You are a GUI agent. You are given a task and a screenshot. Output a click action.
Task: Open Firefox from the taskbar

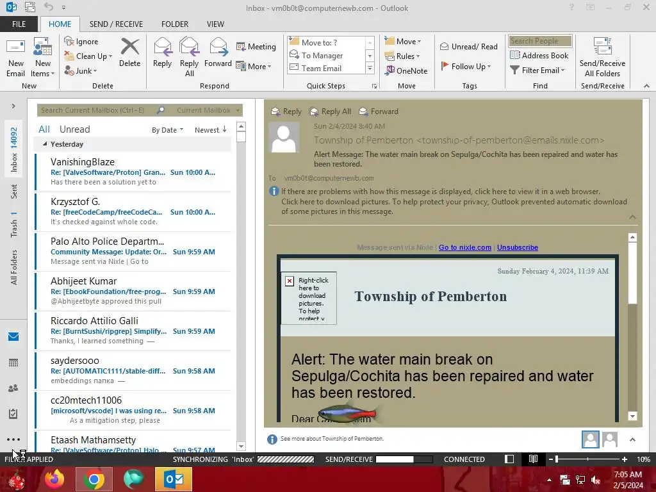[x=54, y=479]
